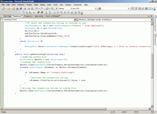The image size is (157, 114).
Task: Open the Window menu
Action: [68, 5]
